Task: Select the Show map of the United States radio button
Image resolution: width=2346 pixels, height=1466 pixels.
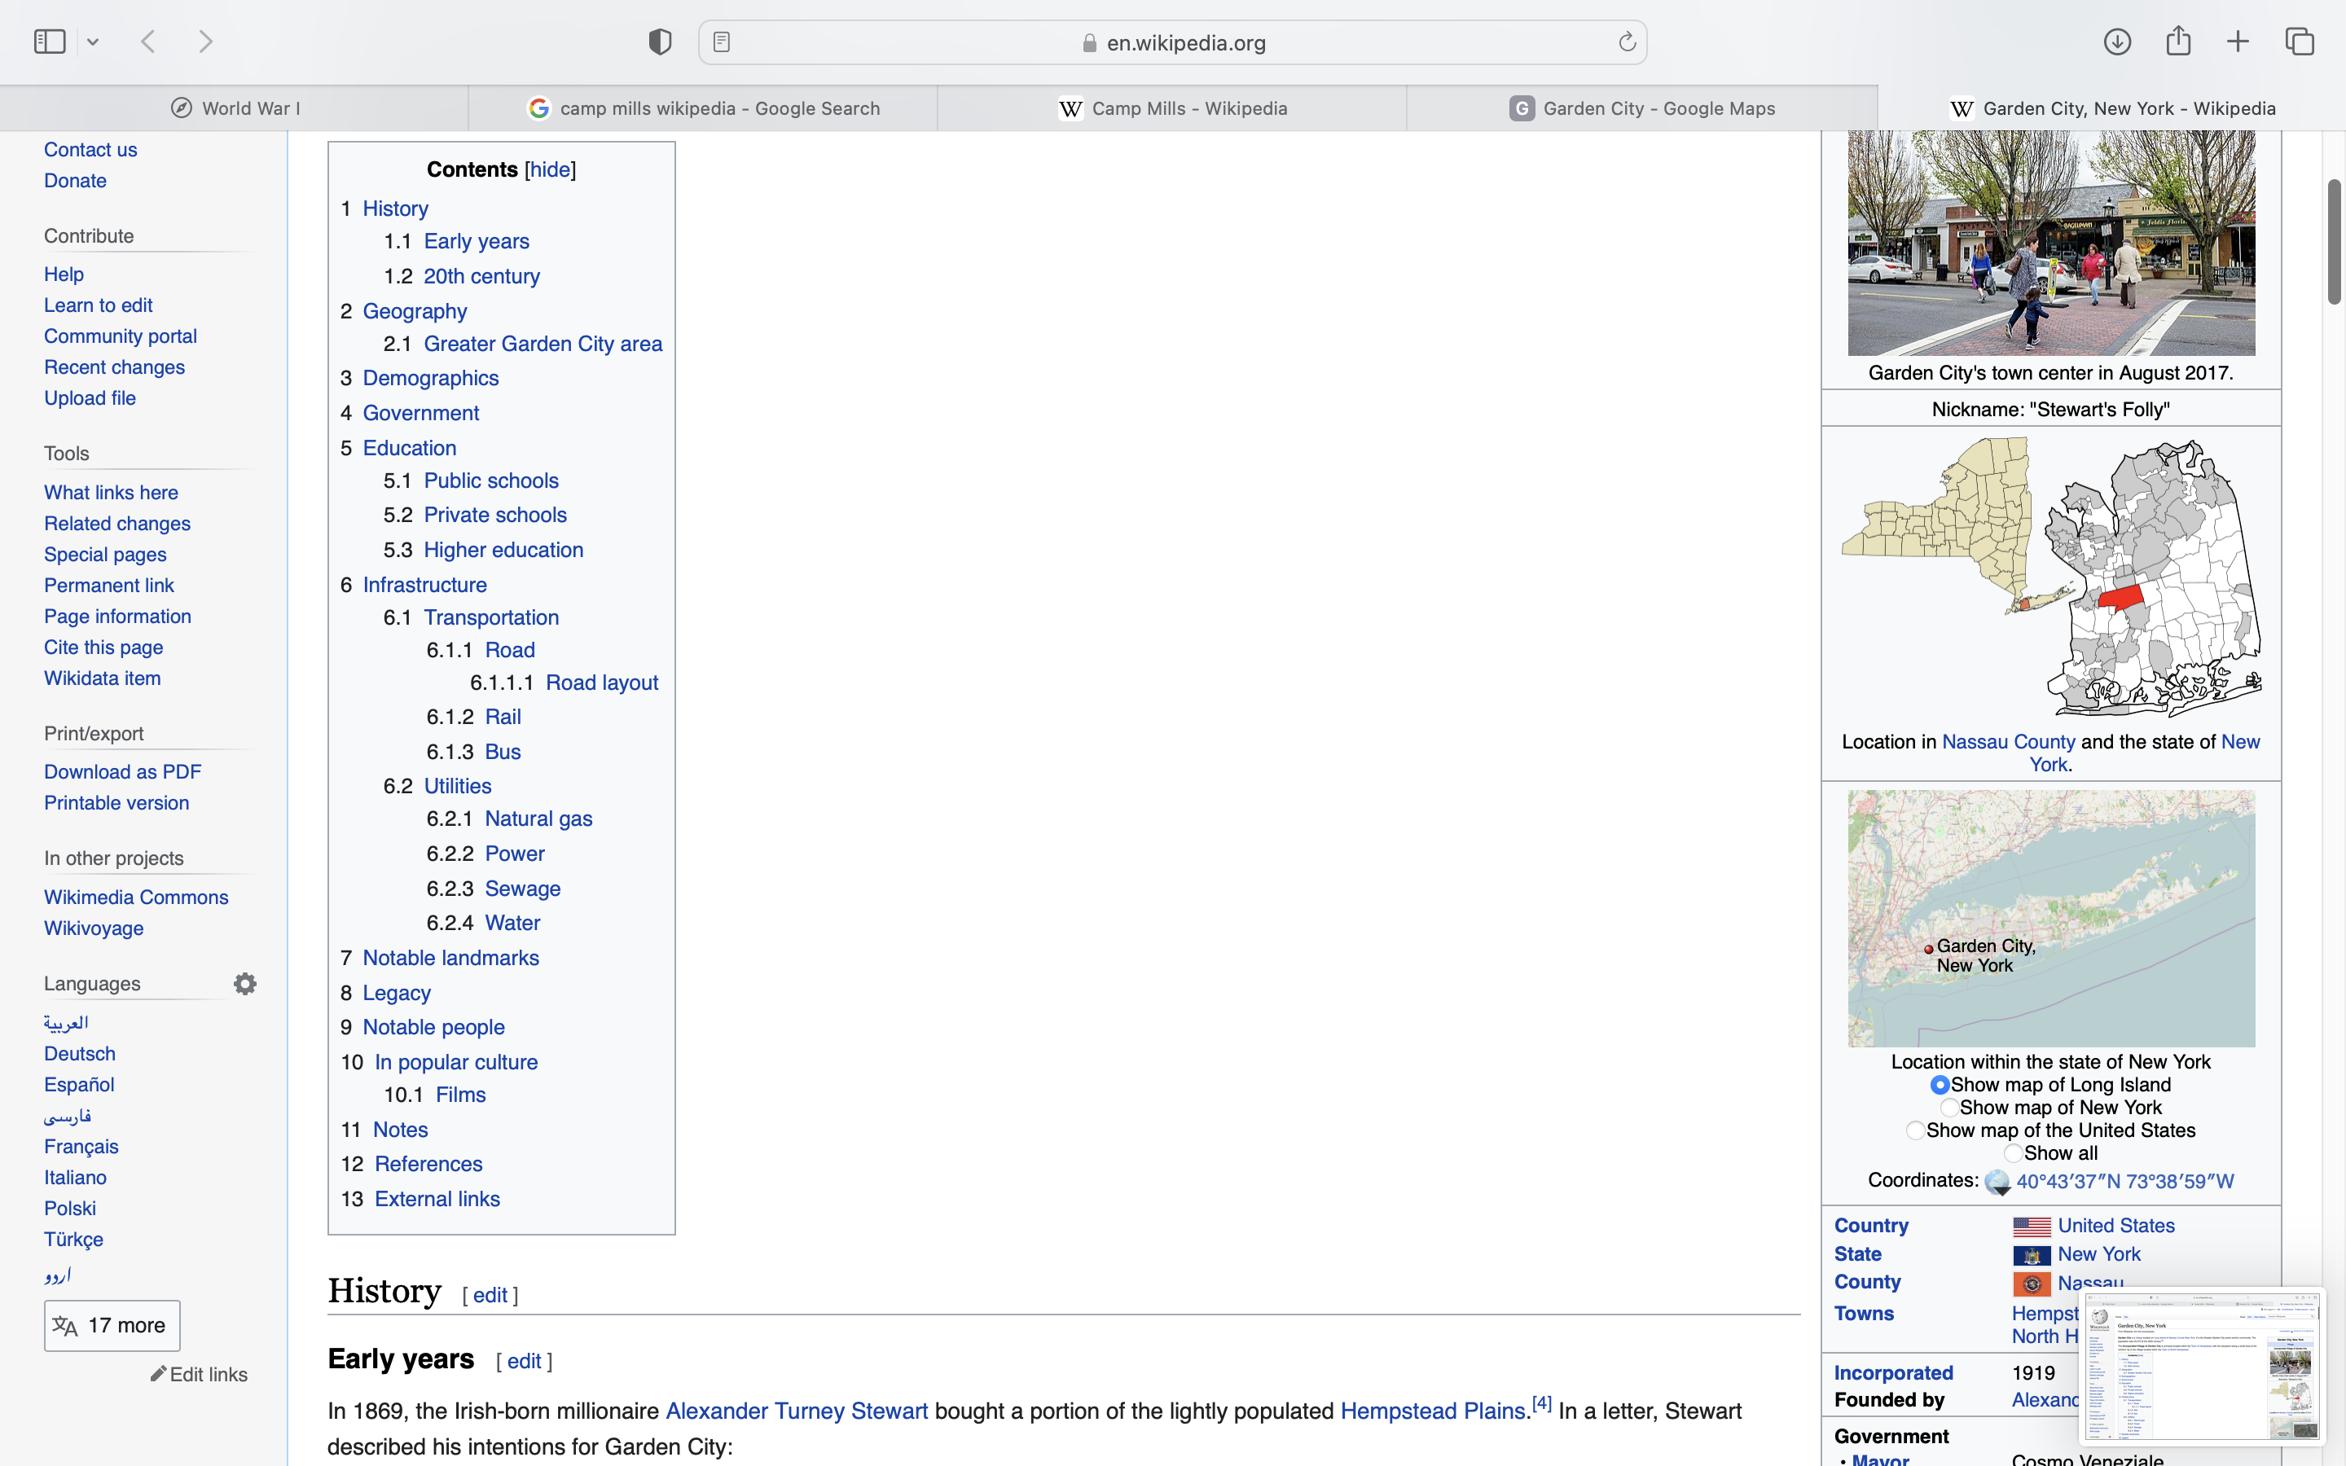Action: pyautogui.click(x=1916, y=1130)
